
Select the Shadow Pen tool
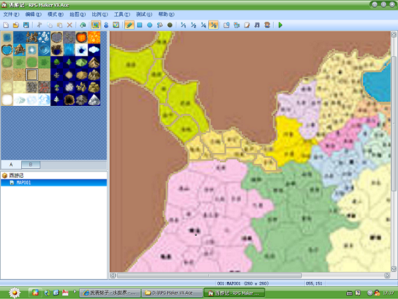click(x=170, y=25)
